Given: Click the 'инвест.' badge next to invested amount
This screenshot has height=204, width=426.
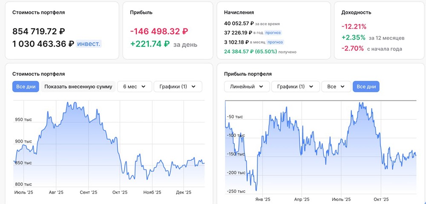Looking at the screenshot, I should click(89, 44).
